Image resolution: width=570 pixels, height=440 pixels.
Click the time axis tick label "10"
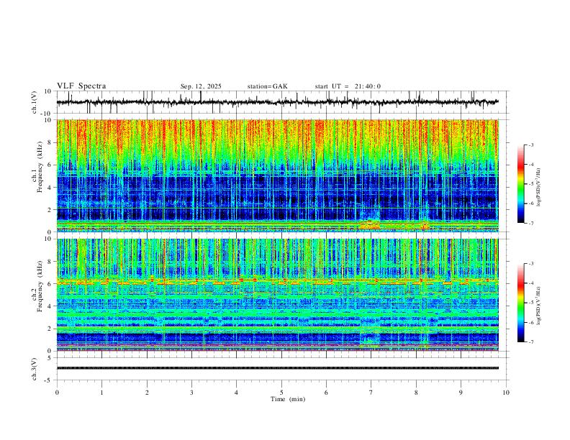coord(506,393)
